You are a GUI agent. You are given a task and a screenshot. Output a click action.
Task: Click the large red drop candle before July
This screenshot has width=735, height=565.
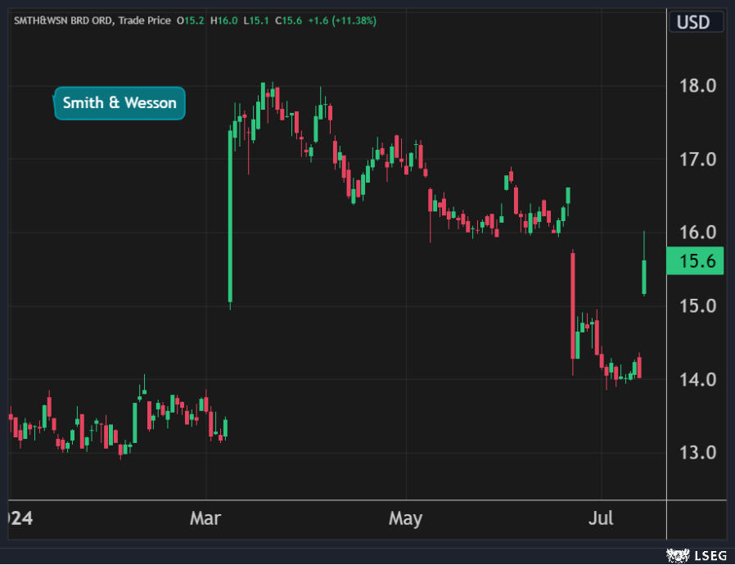click(x=573, y=305)
